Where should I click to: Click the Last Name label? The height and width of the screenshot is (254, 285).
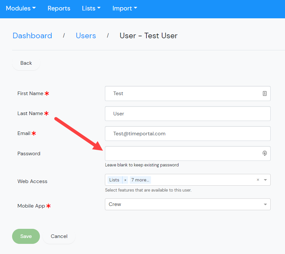pyautogui.click(x=30, y=113)
